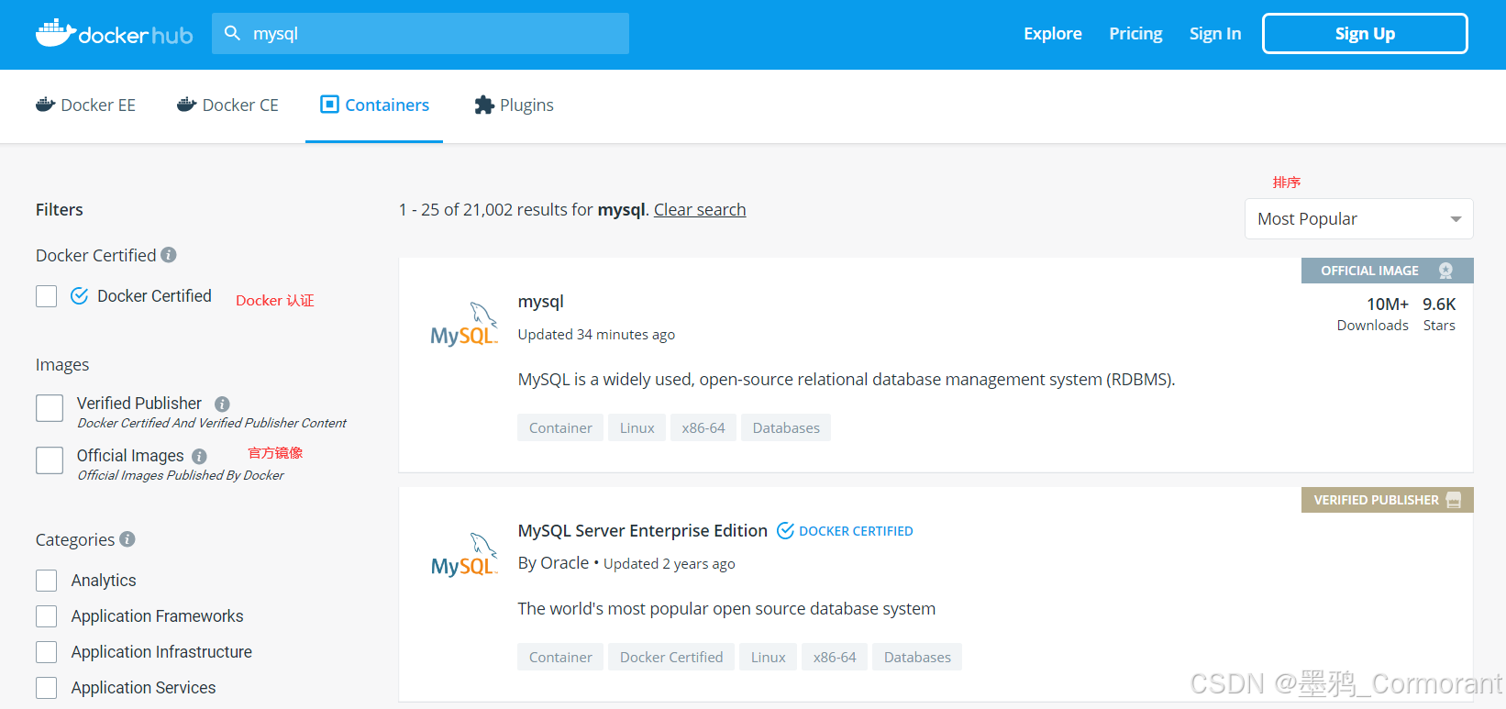1506x709 pixels.
Task: Click the Containers tab square icon
Action: pyautogui.click(x=329, y=105)
